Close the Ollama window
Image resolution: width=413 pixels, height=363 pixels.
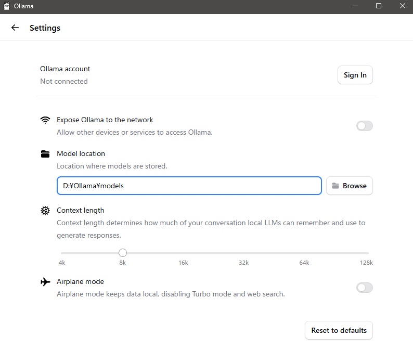[x=402, y=6]
